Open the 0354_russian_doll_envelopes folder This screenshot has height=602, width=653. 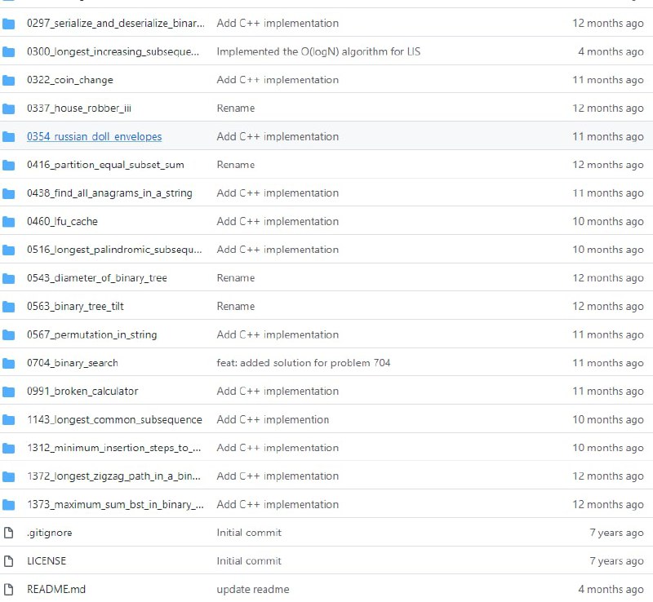pyautogui.click(x=94, y=137)
